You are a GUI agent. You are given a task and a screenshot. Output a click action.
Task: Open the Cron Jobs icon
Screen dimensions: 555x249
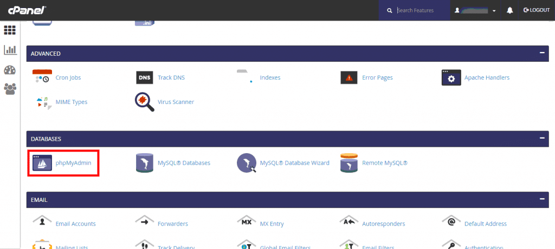click(x=42, y=78)
